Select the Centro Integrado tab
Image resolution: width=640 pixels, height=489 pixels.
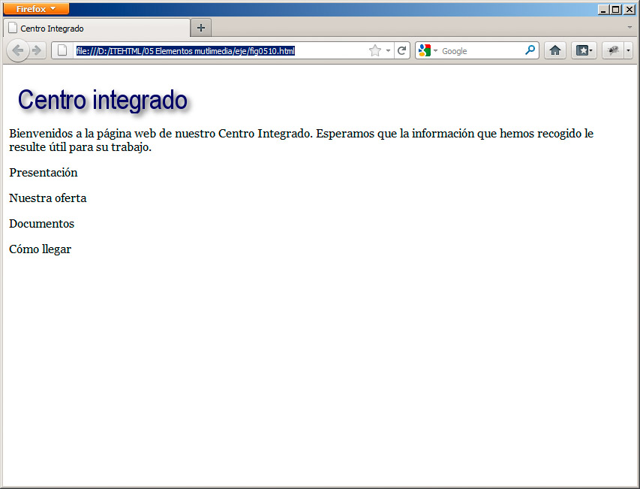(x=97, y=29)
